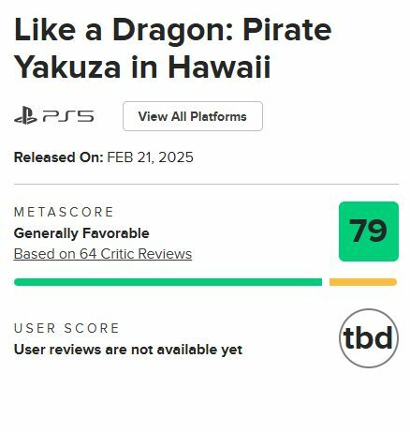
Task: Click the "Yakuza in Hawaii" title line
Action: pos(142,67)
